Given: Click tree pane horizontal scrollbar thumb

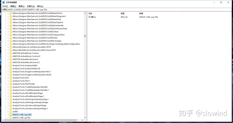Looking at the screenshot, I should (40, 120).
